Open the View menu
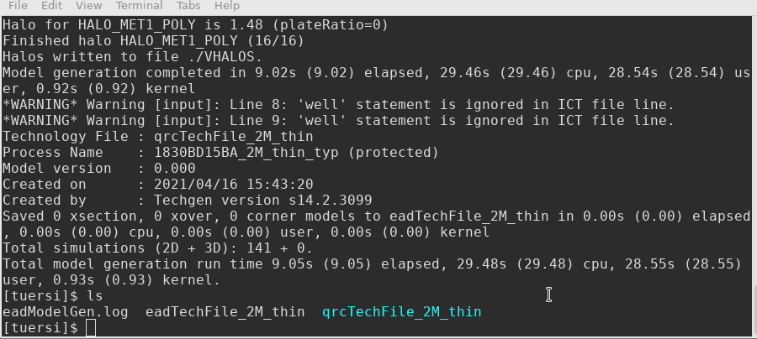The height and width of the screenshot is (339, 757). pos(88,6)
